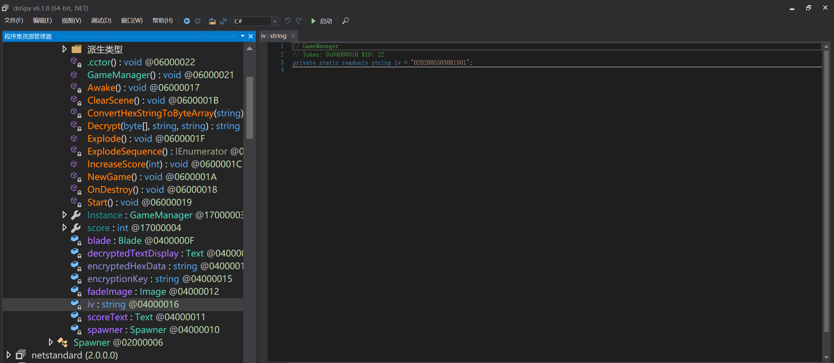Image resolution: width=834 pixels, height=363 pixels.
Task: Open the assembly explorer panel options arrow
Action: click(x=243, y=36)
